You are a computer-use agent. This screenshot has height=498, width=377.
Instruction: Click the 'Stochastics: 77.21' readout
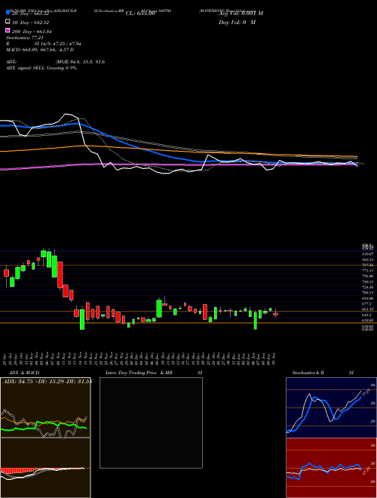coord(25,38)
